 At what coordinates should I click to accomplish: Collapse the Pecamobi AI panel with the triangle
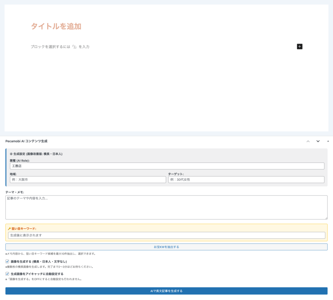(x=328, y=141)
